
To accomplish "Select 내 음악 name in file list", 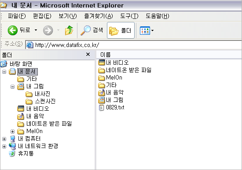I will click(x=115, y=92).
